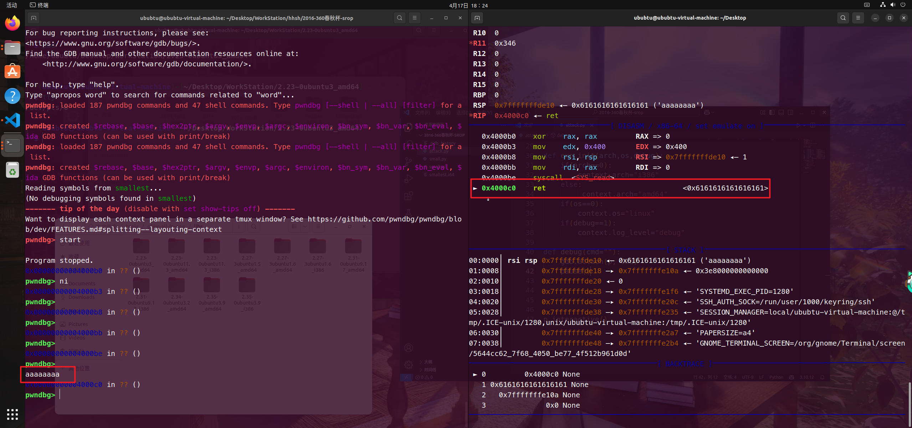The image size is (912, 428).
Task: Open the Help question-mark icon
Action: click(x=12, y=96)
